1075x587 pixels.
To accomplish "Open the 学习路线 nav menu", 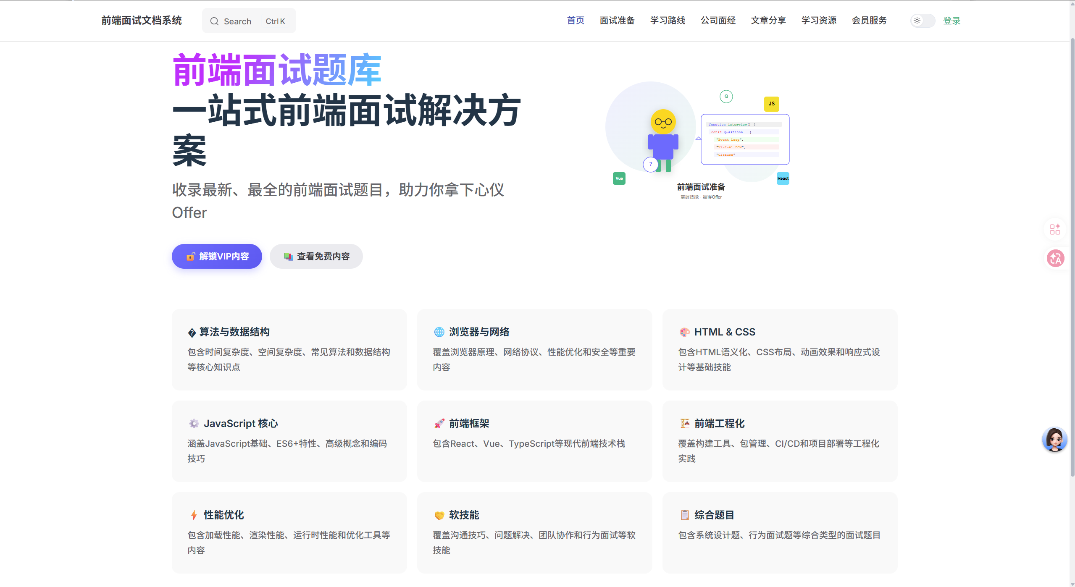I will click(667, 21).
